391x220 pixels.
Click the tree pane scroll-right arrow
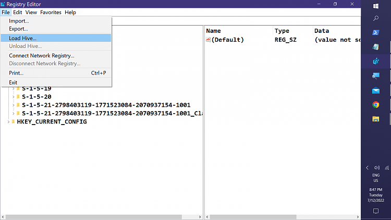coord(200,217)
